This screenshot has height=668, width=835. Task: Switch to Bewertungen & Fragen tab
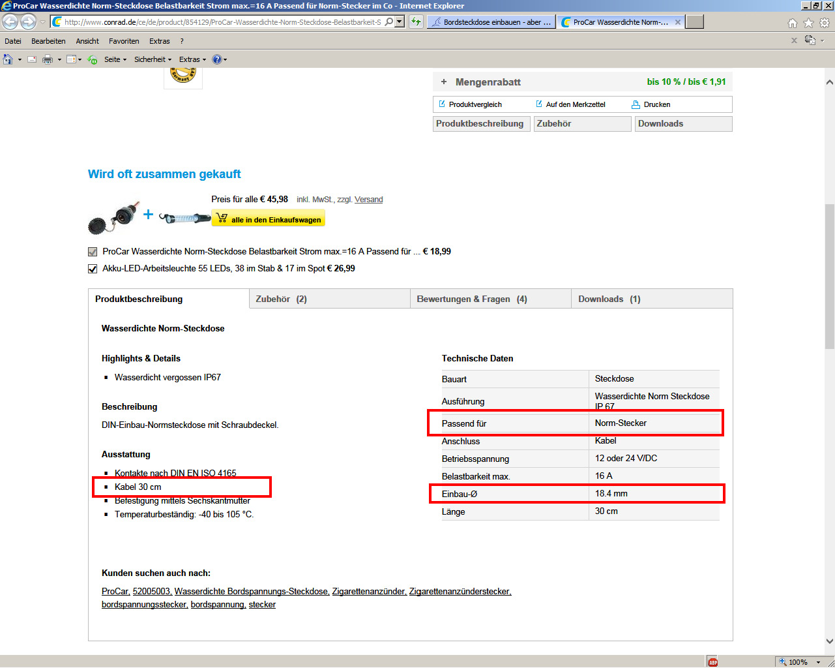(472, 299)
